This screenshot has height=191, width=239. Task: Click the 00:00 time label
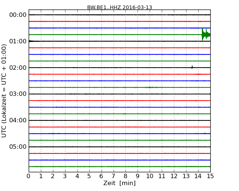[x=18, y=15]
